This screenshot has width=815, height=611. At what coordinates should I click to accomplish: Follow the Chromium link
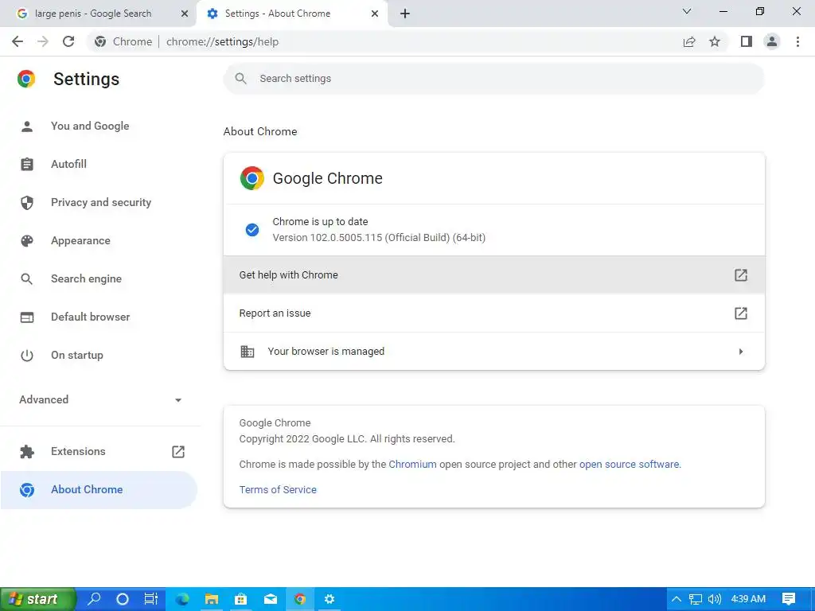413,465
